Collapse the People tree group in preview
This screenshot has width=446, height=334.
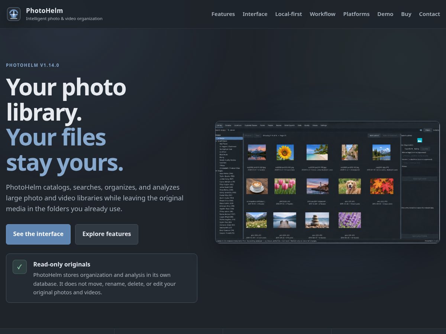tap(216, 171)
